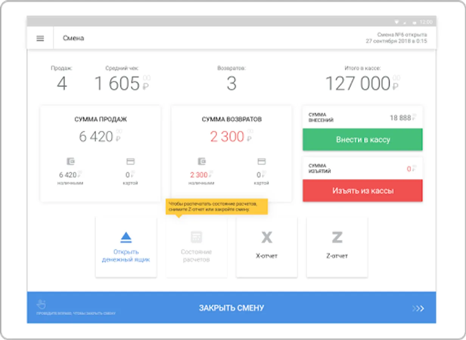Click the yellow tooltip about Z-отчет
Viewport: 466px width, 340px height.
pos(217,207)
